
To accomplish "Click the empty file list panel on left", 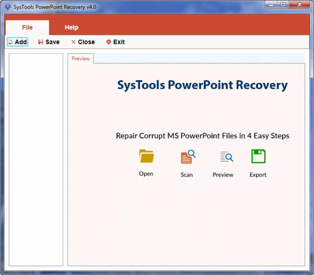I will click(x=36, y=159).
